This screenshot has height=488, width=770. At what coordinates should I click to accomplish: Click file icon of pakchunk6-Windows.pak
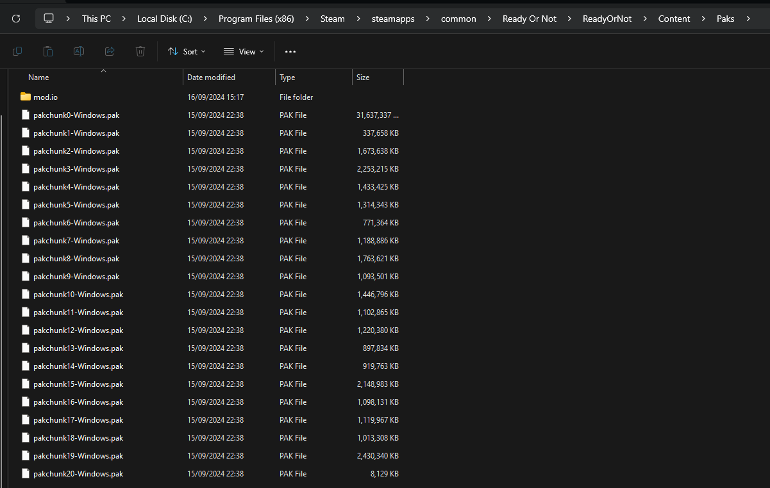point(26,222)
